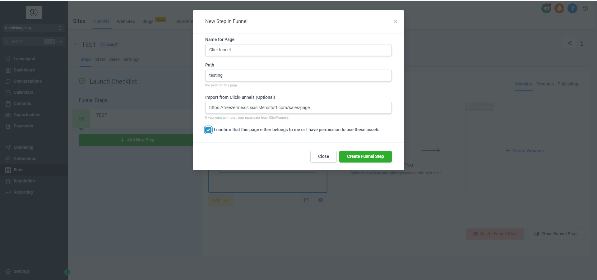Screen dimensions: 597x280
Task: Open the Stats tab of the funnel
Action: point(100,59)
